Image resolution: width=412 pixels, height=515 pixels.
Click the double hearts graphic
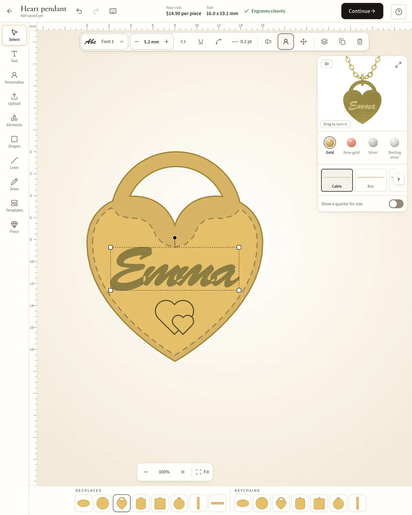click(175, 317)
